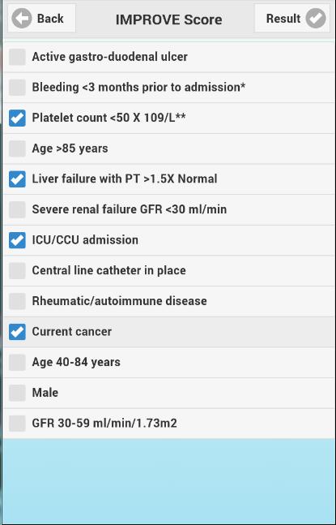Check Active gastro-duodenal ulcer box
Screen dimensions: 336x525
coord(17,57)
